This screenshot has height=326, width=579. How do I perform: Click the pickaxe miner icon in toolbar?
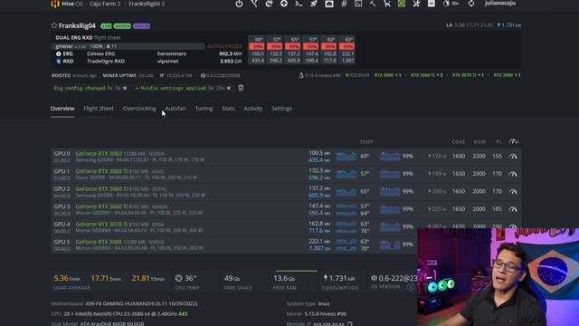(373, 4)
